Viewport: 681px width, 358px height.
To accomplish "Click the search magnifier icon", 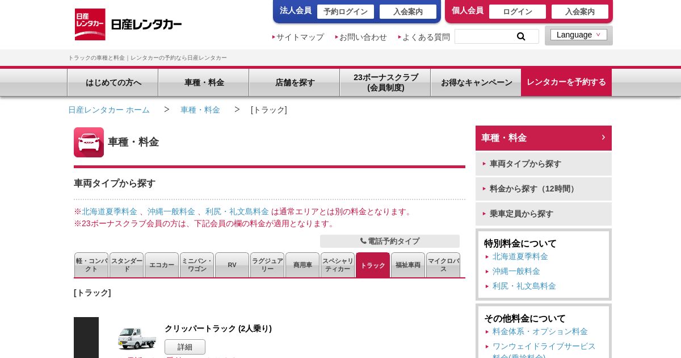I will pos(520,36).
